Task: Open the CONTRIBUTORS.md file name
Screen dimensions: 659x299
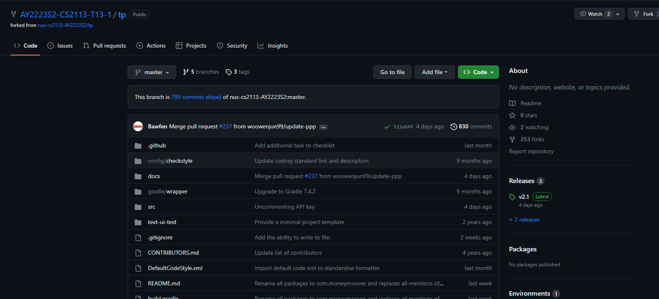Action: 173,253
